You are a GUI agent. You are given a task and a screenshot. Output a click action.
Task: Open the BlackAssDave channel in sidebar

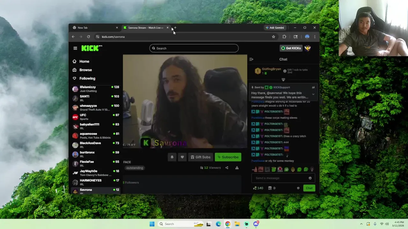click(x=96, y=145)
